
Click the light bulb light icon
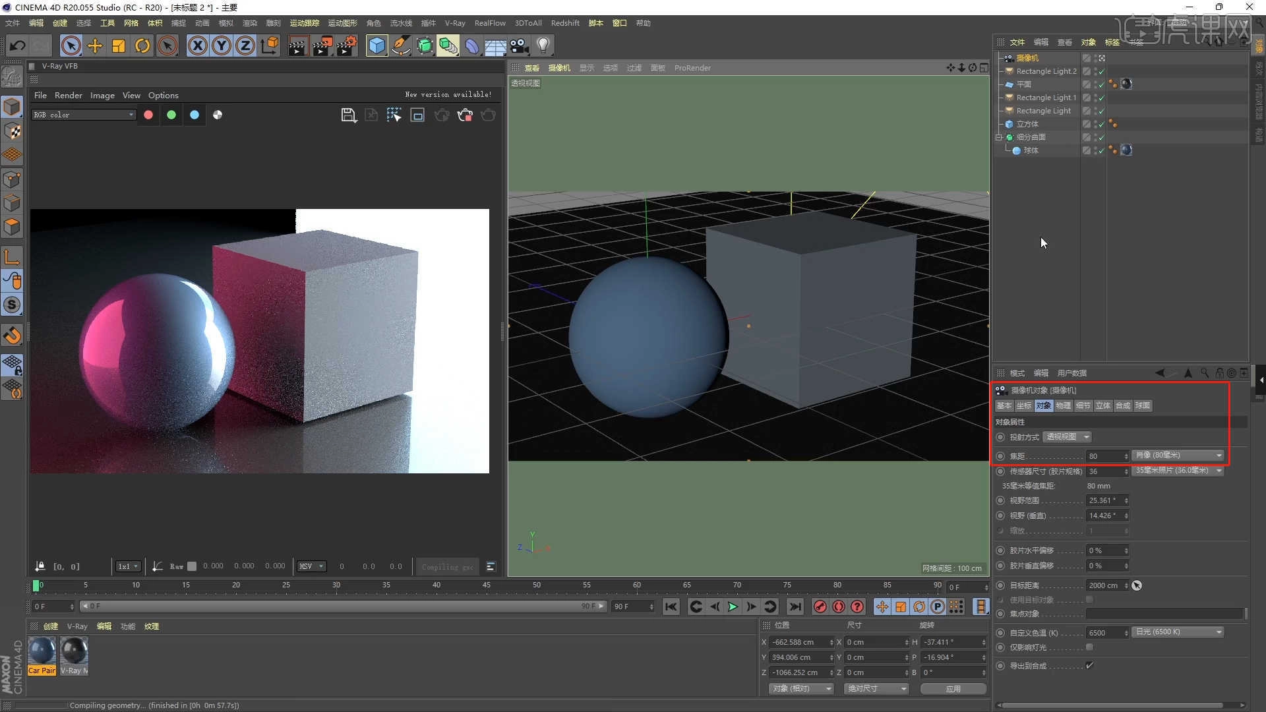pyautogui.click(x=543, y=45)
